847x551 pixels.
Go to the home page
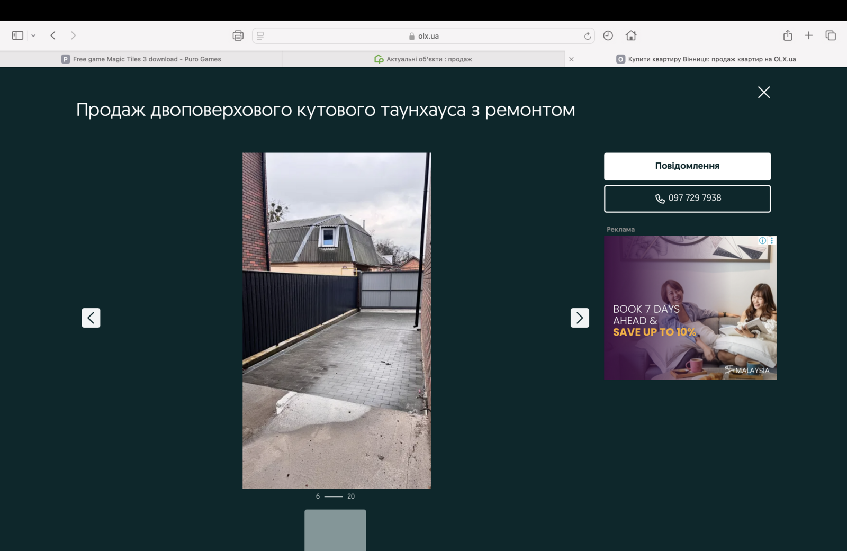click(630, 35)
